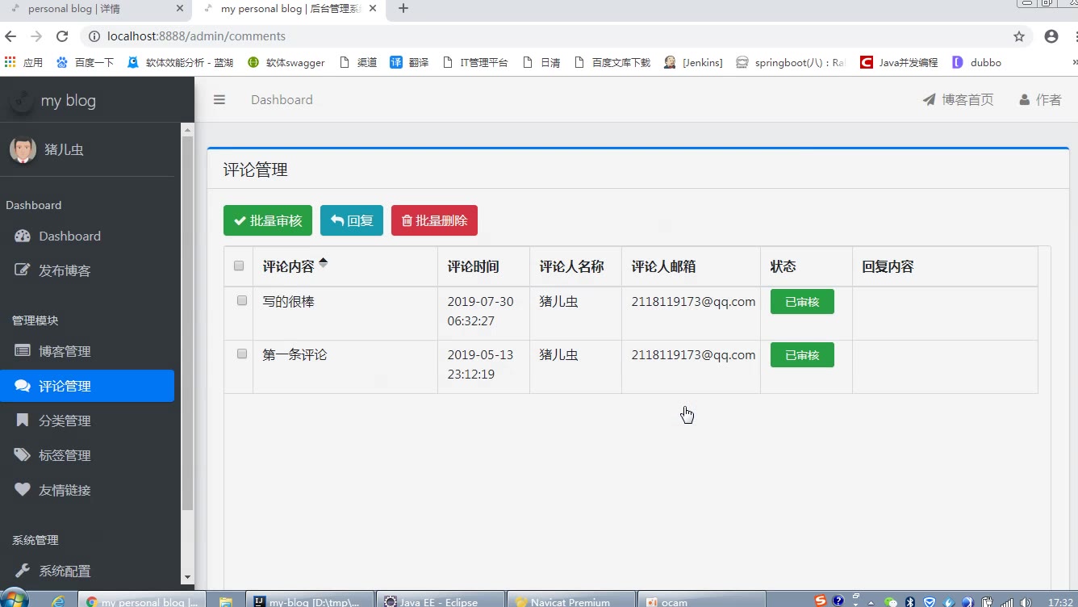1078x607 pixels.
Task: Open the 应用 apps bookmark
Action: (23, 62)
